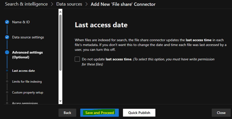Click the step panel vertical scrollbar thumb
This screenshot has width=232, height=119.
pyautogui.click(x=60, y=42)
